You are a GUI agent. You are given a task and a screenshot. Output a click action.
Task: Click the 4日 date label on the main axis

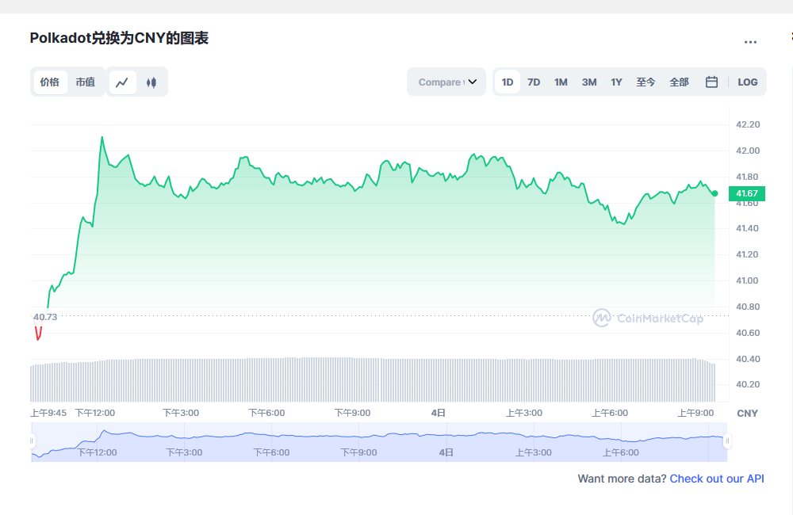click(x=438, y=413)
